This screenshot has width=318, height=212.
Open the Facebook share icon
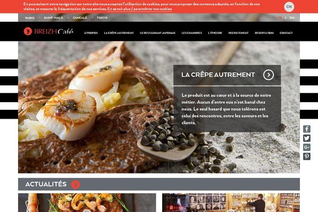pos(307,129)
